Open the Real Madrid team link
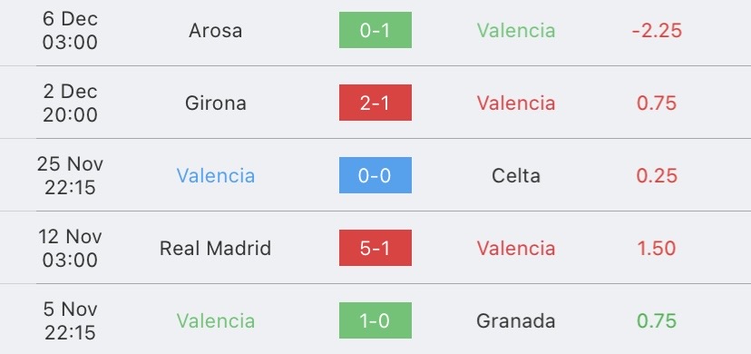The width and height of the screenshot is (751, 354). tap(215, 248)
